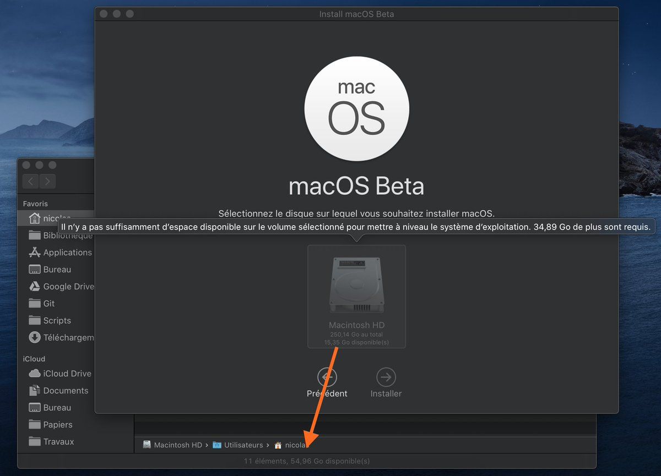Click the Bureau item under Favoris

point(57,270)
